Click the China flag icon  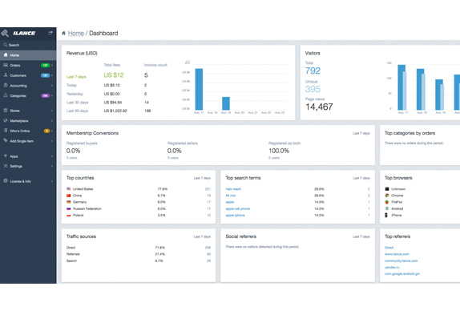[x=69, y=196]
